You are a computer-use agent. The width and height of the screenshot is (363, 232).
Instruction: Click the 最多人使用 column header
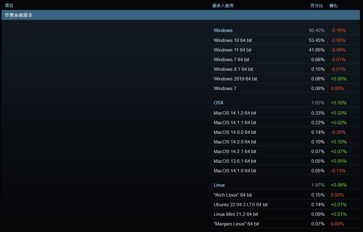[x=223, y=6]
